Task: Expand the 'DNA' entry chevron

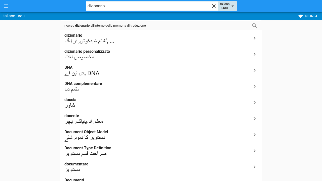Action: pyautogui.click(x=255, y=70)
